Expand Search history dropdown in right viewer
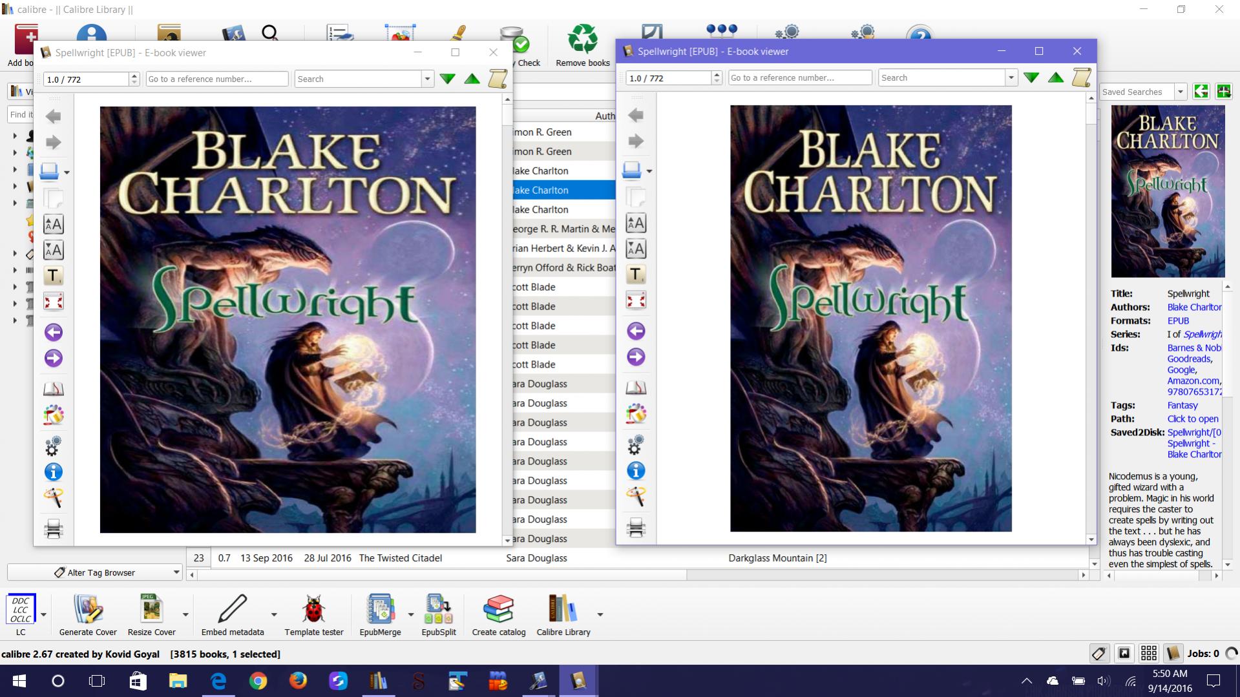This screenshot has height=697, width=1240. click(x=1011, y=78)
